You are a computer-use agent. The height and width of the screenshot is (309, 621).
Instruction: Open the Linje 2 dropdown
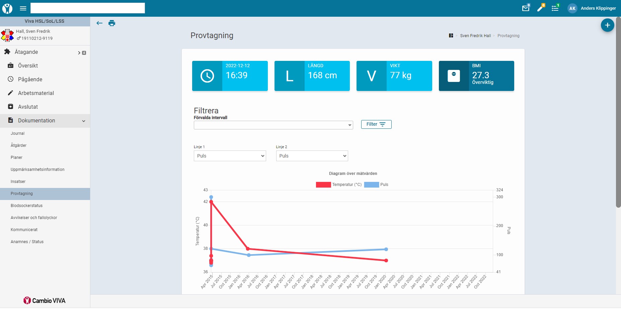pos(312,156)
